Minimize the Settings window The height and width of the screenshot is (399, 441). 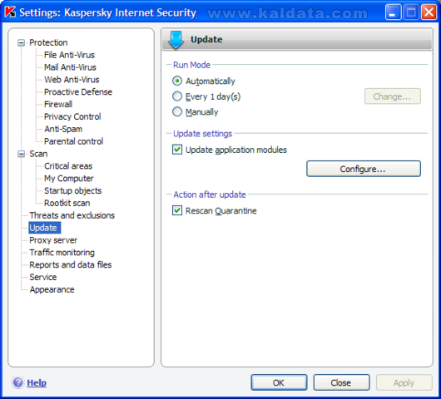point(394,12)
